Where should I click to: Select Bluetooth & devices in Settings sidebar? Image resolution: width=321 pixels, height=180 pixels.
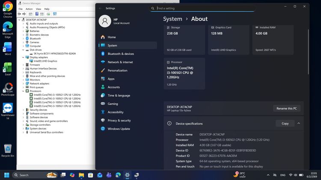tap(120, 54)
